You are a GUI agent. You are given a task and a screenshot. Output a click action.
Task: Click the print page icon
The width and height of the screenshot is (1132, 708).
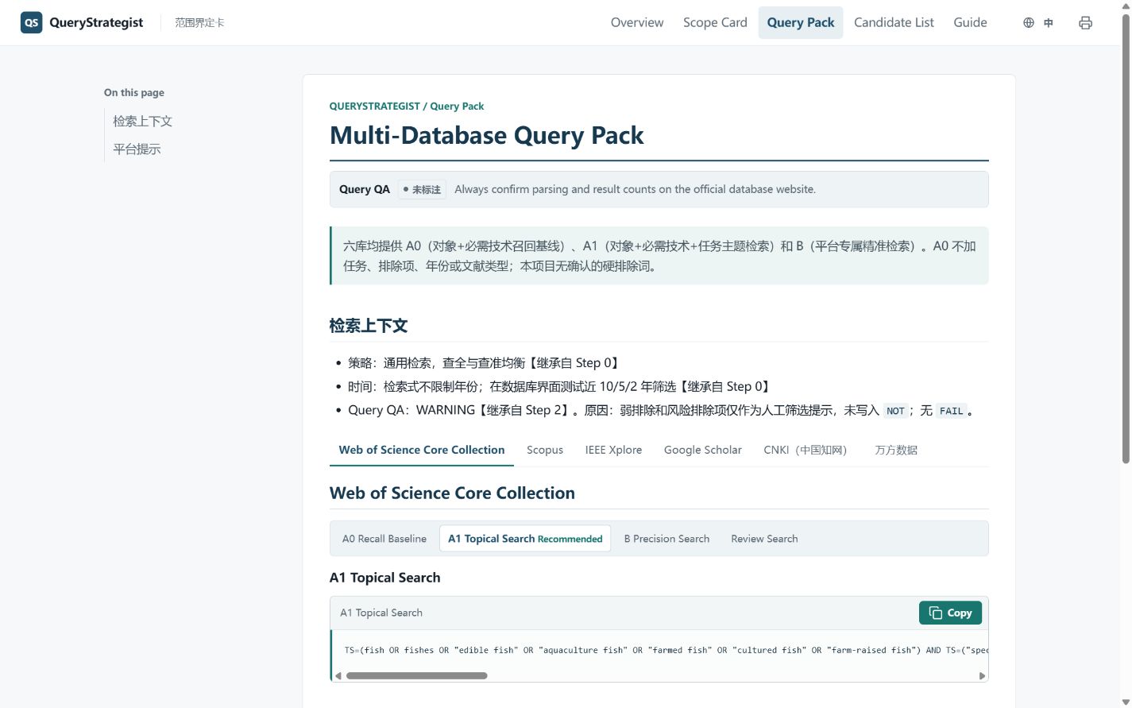[1085, 23]
